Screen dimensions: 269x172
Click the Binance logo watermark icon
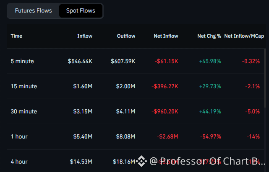click(141, 161)
